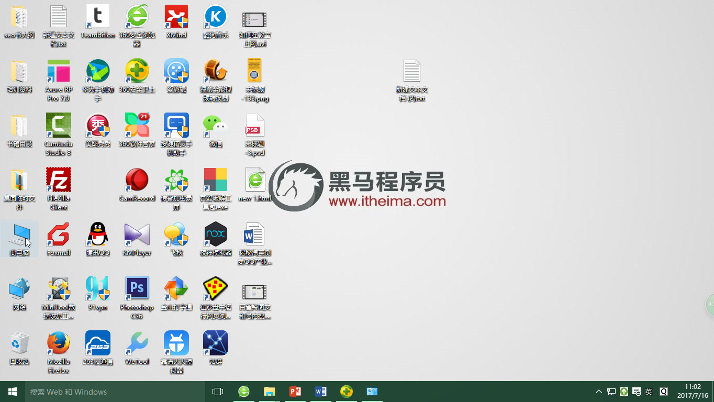Image resolution: width=714 pixels, height=402 pixels.
Task: Open Task View on the taskbar
Action: click(218, 392)
